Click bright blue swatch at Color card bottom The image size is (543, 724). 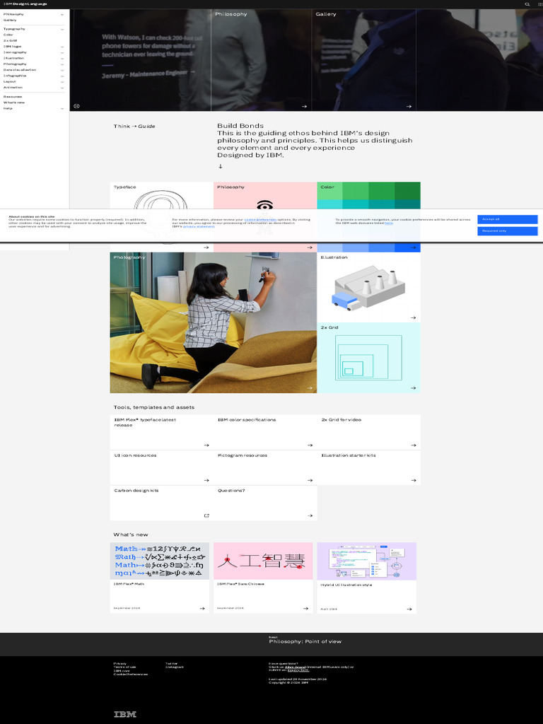pyautogui.click(x=408, y=247)
